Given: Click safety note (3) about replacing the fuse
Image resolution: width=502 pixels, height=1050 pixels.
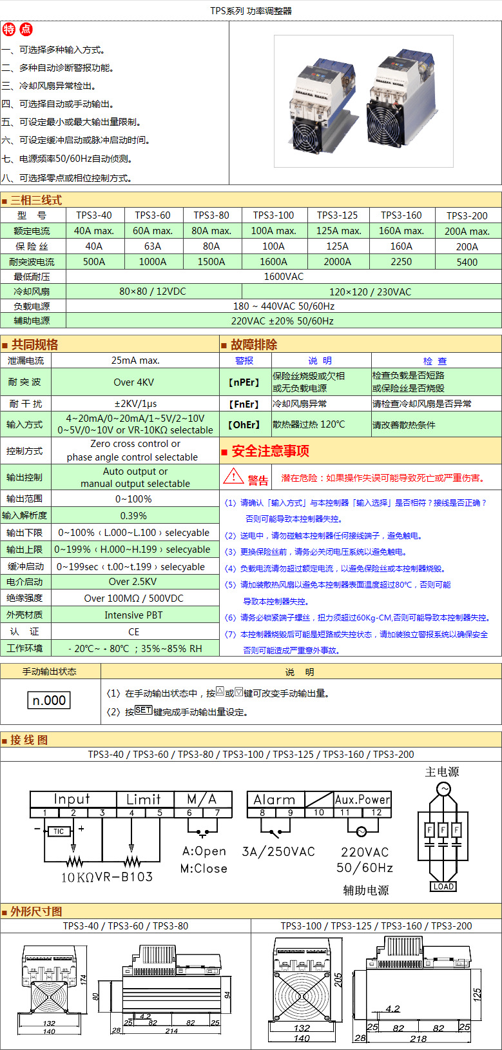Looking at the screenshot, I should click(x=316, y=551).
